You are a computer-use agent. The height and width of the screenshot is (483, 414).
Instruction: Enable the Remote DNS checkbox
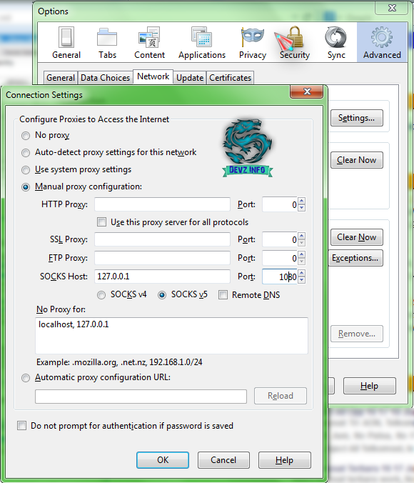pos(223,295)
